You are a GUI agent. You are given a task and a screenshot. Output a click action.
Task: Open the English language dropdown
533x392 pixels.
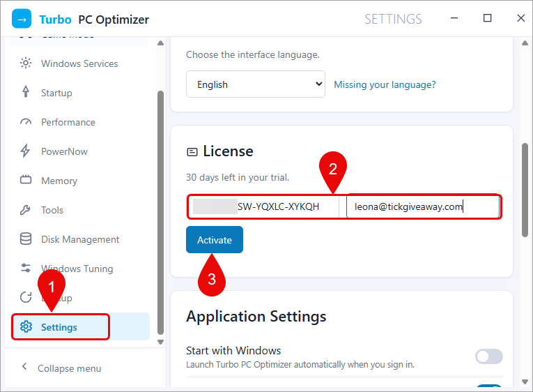click(x=256, y=84)
